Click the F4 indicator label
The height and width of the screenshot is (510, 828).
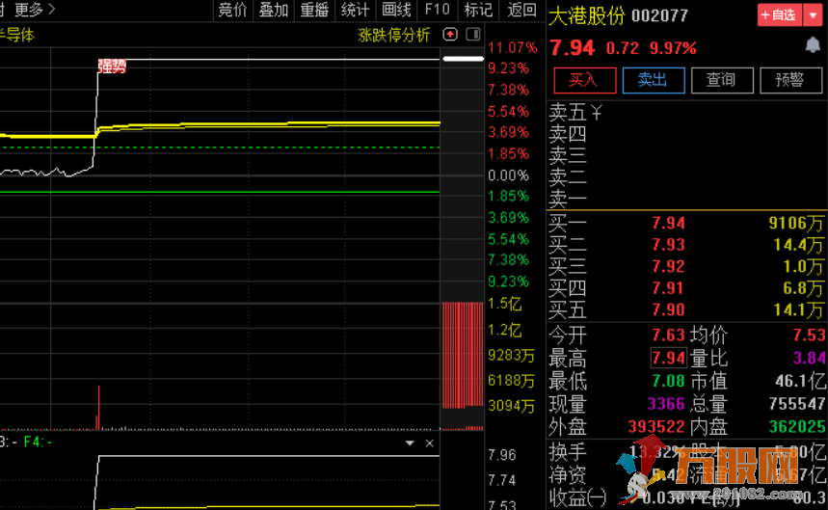pos(38,443)
